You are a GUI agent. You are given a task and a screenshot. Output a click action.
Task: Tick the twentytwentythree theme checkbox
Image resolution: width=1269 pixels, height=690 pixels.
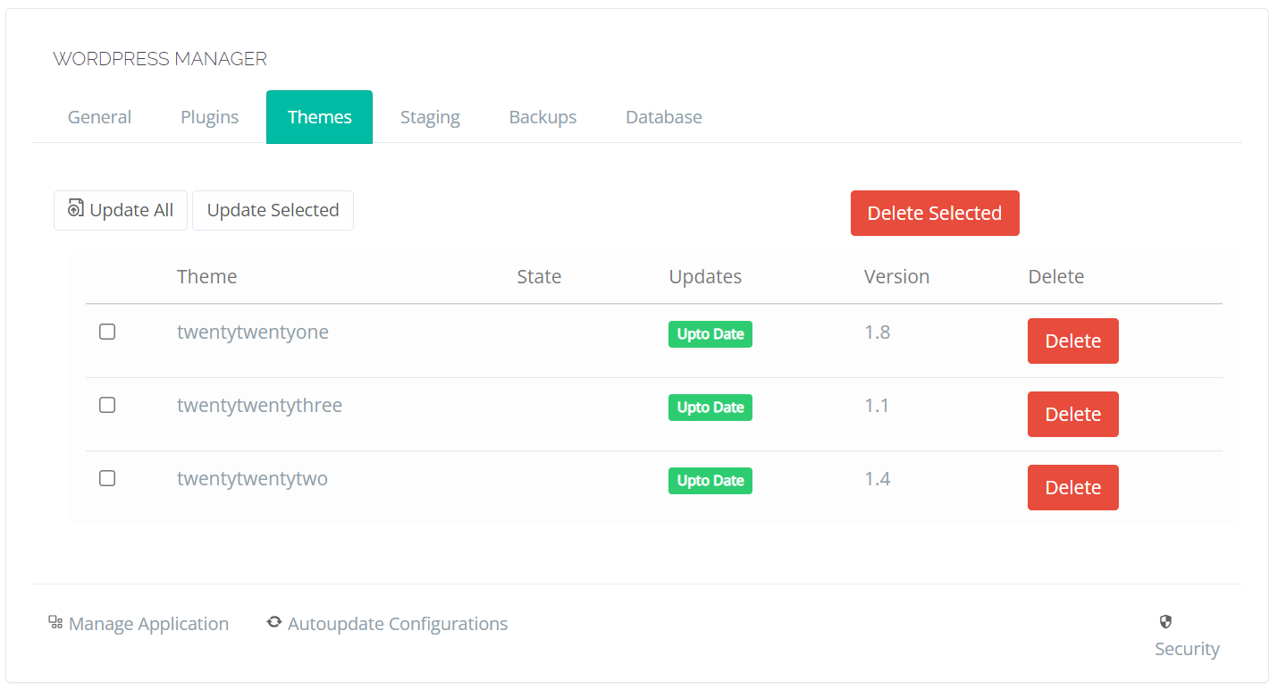107,405
